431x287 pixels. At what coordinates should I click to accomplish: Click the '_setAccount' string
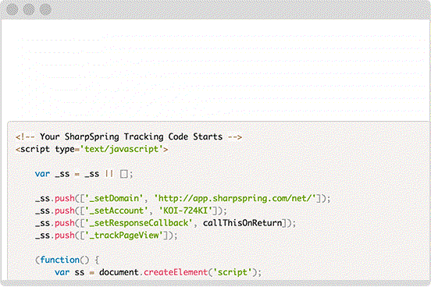tap(117, 211)
